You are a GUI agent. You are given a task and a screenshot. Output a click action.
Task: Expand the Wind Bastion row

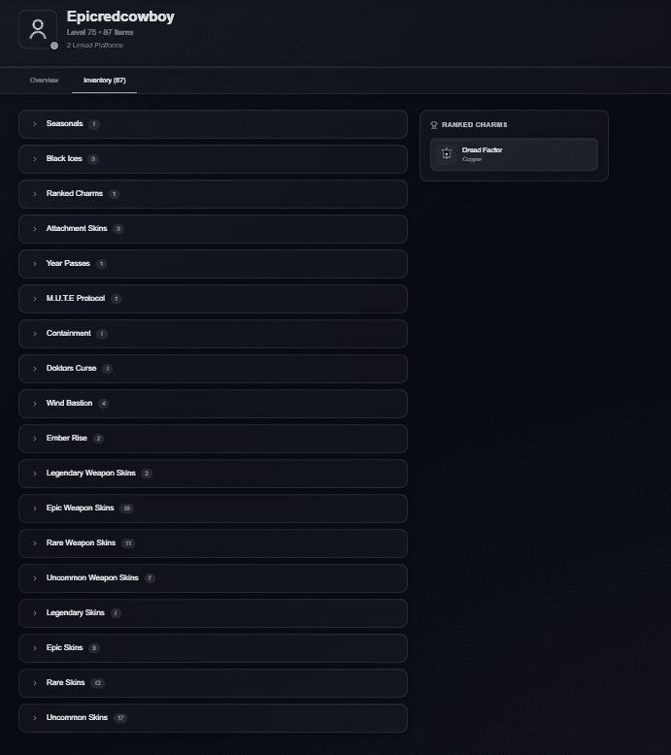click(213, 404)
